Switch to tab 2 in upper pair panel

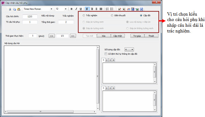[107, 60]
